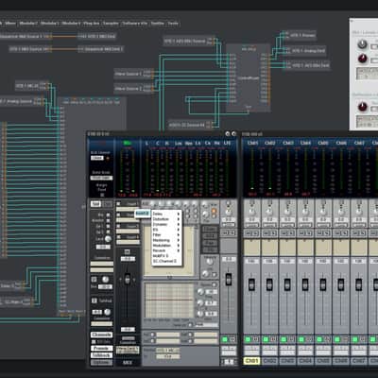The height and width of the screenshot is (378, 378).
Task: Click the top knob beside the EQ graph
Action: (x=200, y=292)
